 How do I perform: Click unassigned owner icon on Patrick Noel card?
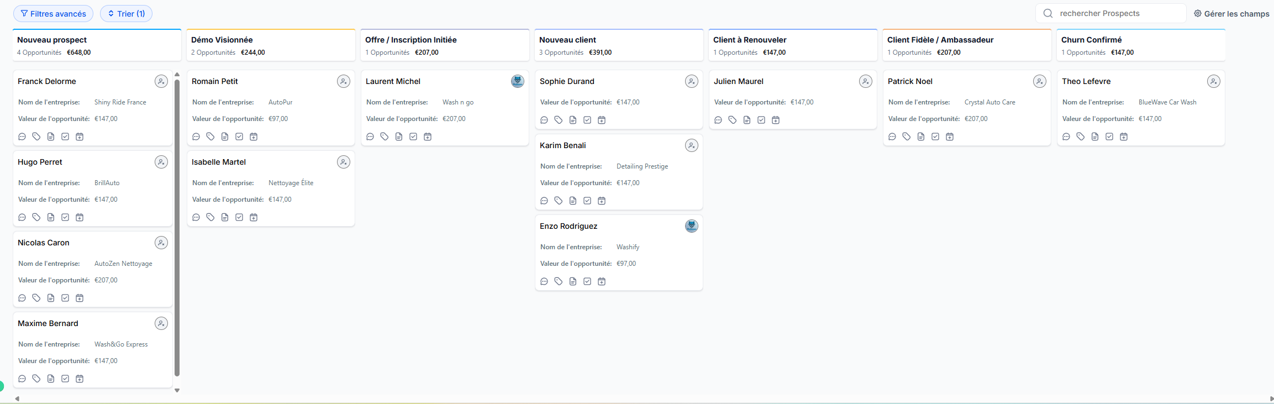(x=1039, y=81)
